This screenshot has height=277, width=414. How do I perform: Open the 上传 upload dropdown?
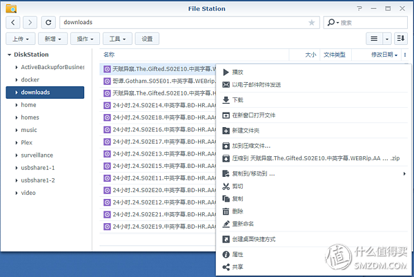click(x=20, y=39)
